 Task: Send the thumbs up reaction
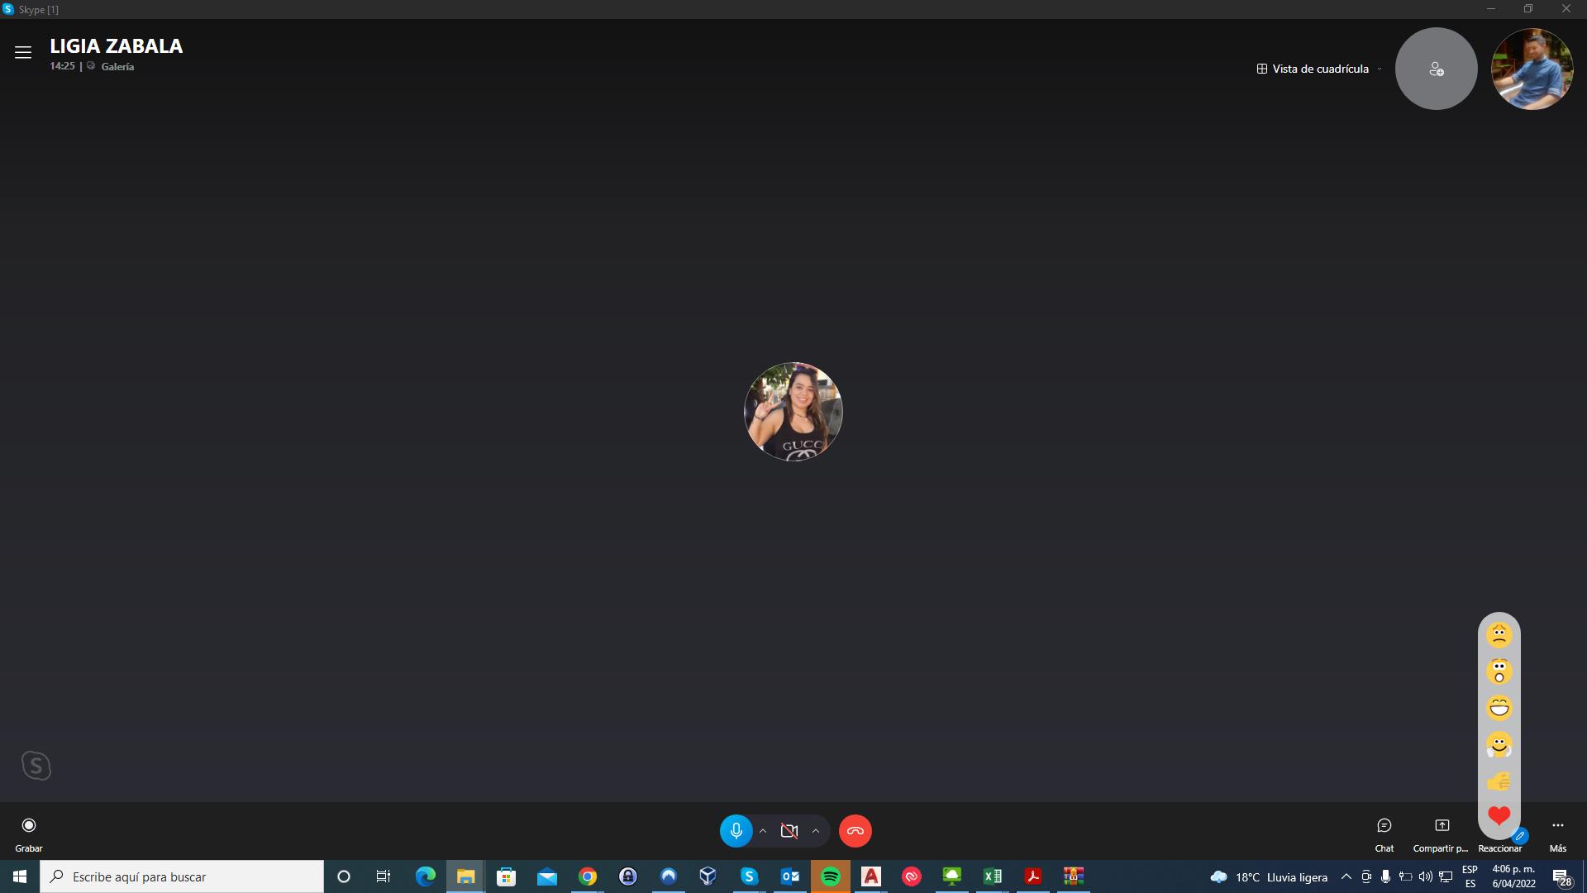[x=1499, y=781]
